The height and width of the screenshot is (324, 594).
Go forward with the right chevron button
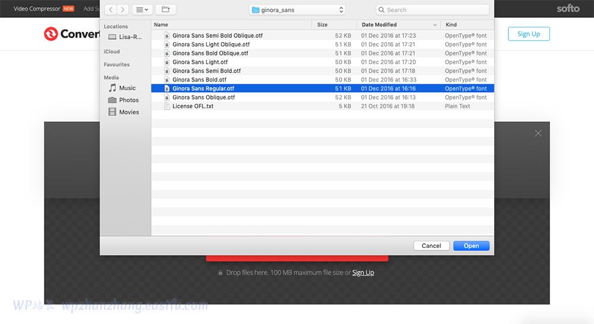pyautogui.click(x=123, y=10)
